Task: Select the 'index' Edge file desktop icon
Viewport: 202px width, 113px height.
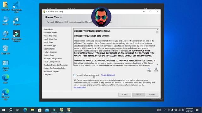Action: click(5, 79)
